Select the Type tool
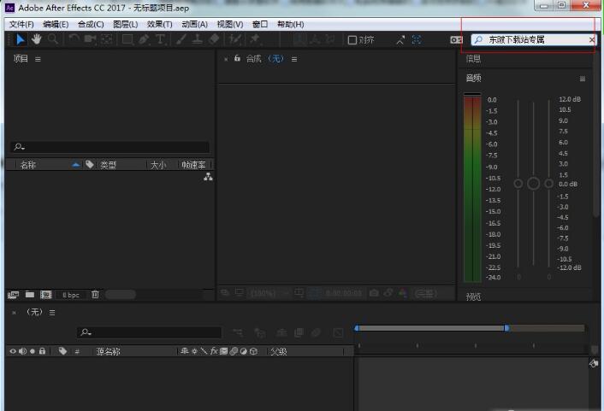The width and height of the screenshot is (604, 411). tap(160, 39)
